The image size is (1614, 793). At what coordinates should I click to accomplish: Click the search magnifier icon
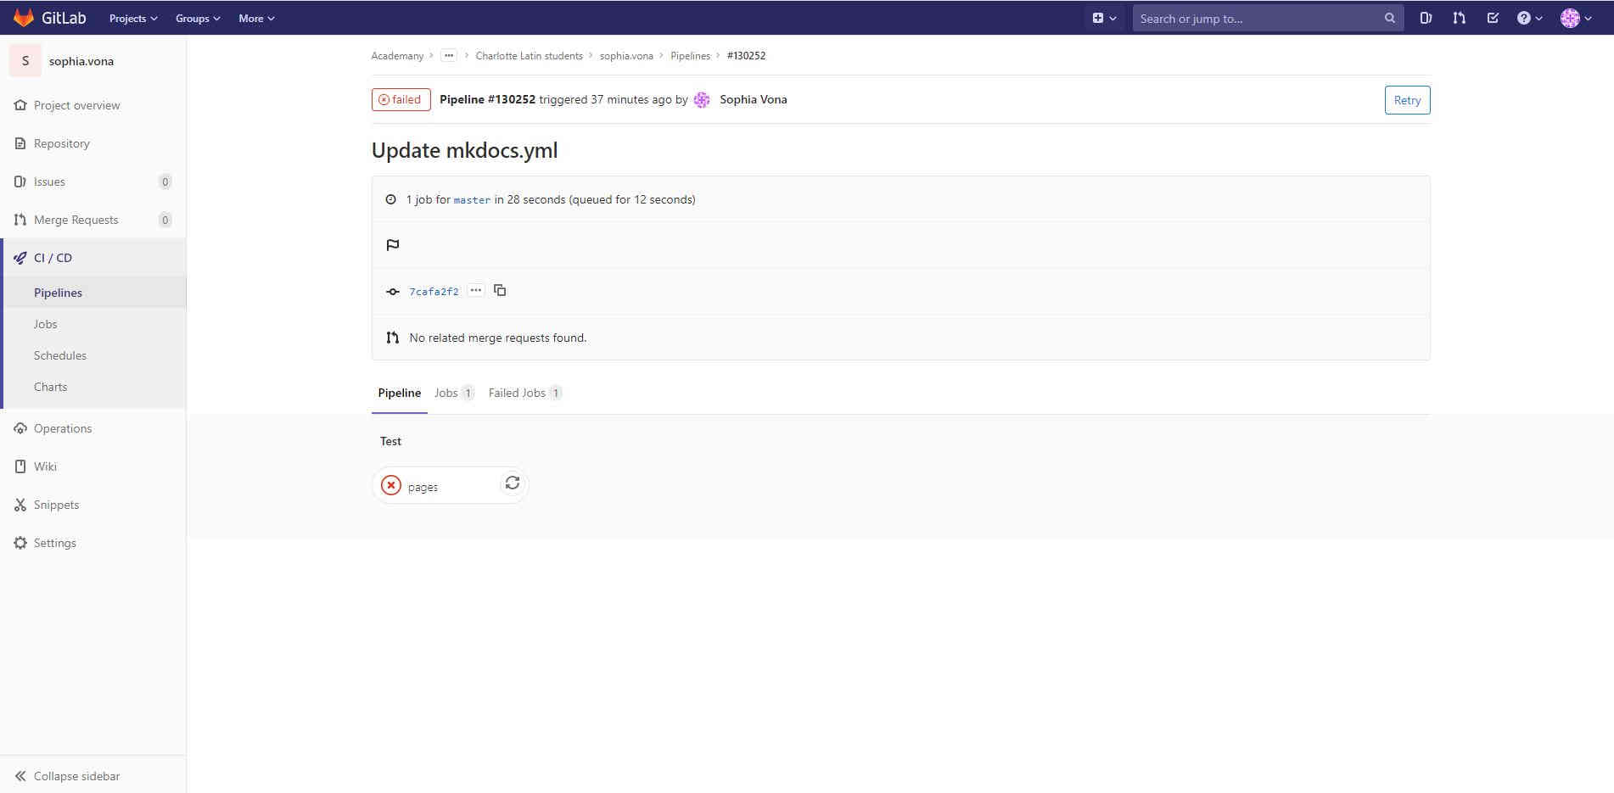1389,18
